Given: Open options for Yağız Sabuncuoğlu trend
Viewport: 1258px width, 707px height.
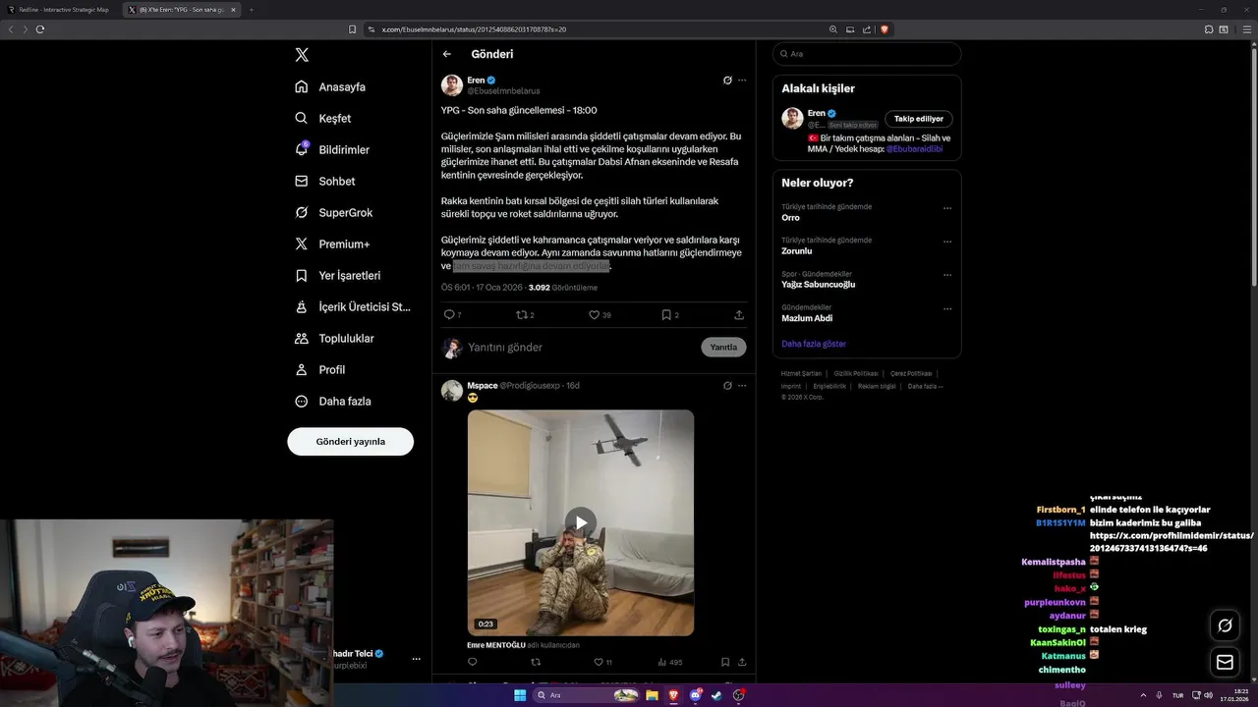Looking at the screenshot, I should click(947, 275).
